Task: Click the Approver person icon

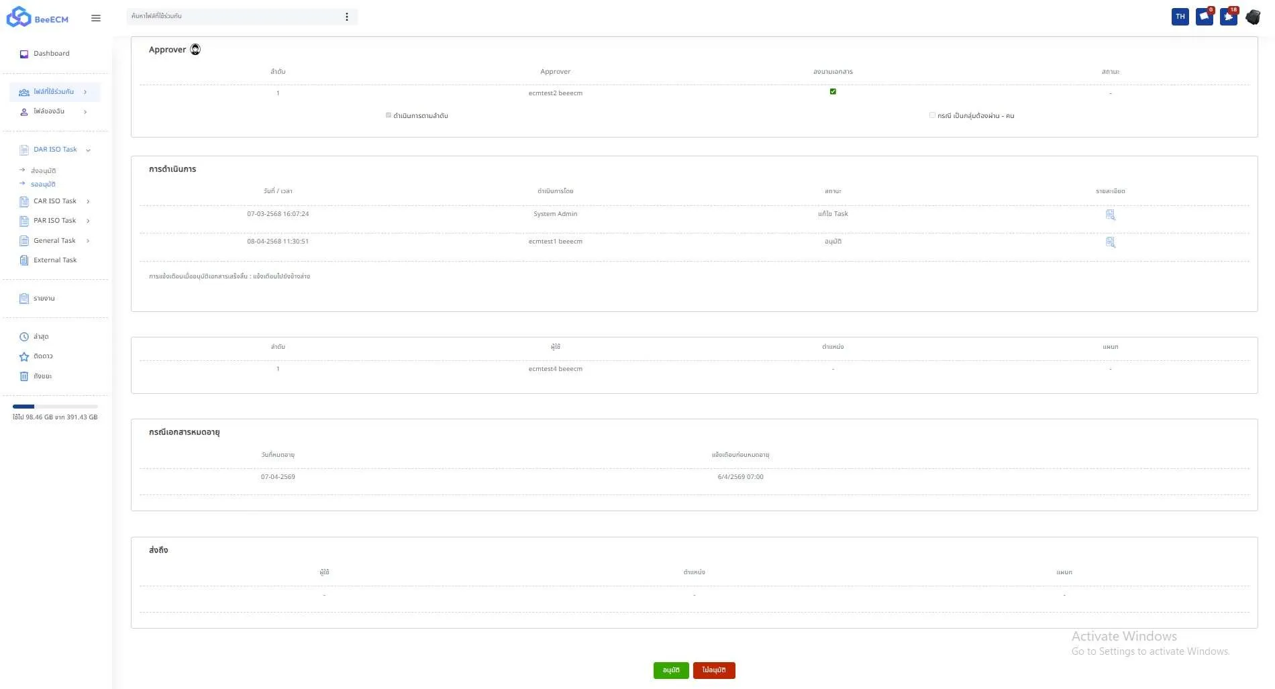Action: click(x=195, y=50)
